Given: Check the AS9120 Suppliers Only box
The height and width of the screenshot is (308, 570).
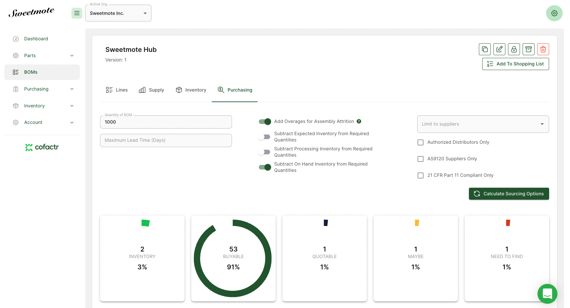Looking at the screenshot, I should [421, 159].
